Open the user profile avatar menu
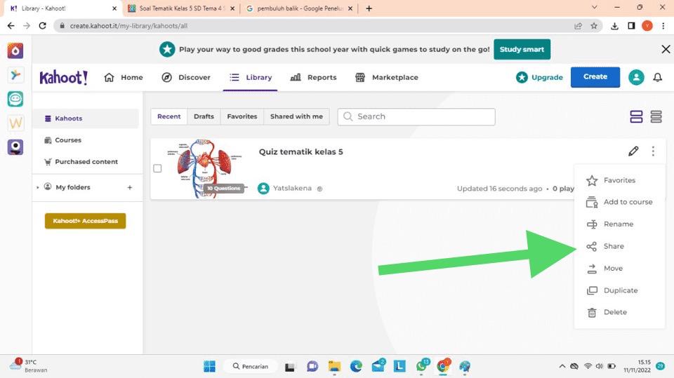Screen dimensions: 674x378 (x=636, y=77)
